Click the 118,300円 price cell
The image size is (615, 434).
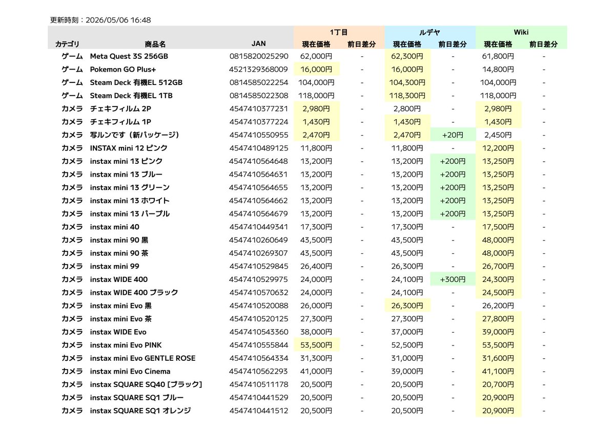(x=407, y=95)
